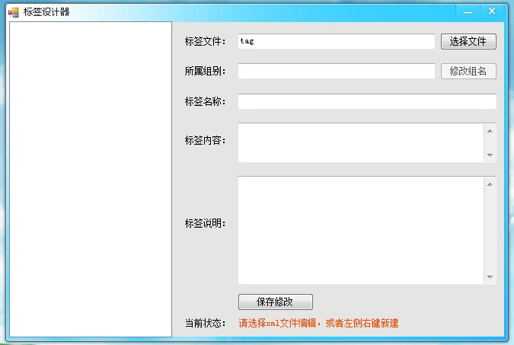Place cursor in the 标签内容 text area
Image resolution: width=514 pixels, height=345 pixels.
click(361, 142)
